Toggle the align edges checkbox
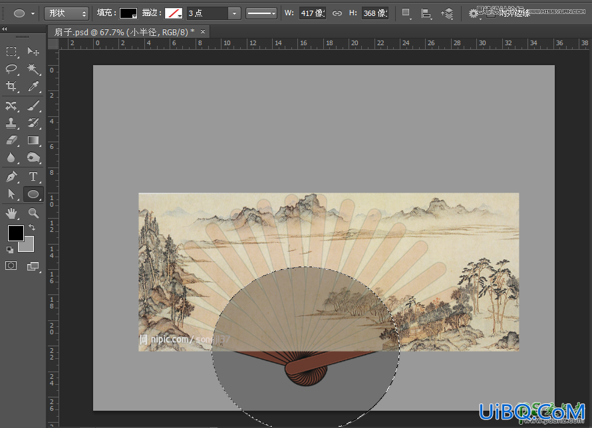This screenshot has width=592, height=428. [x=490, y=15]
